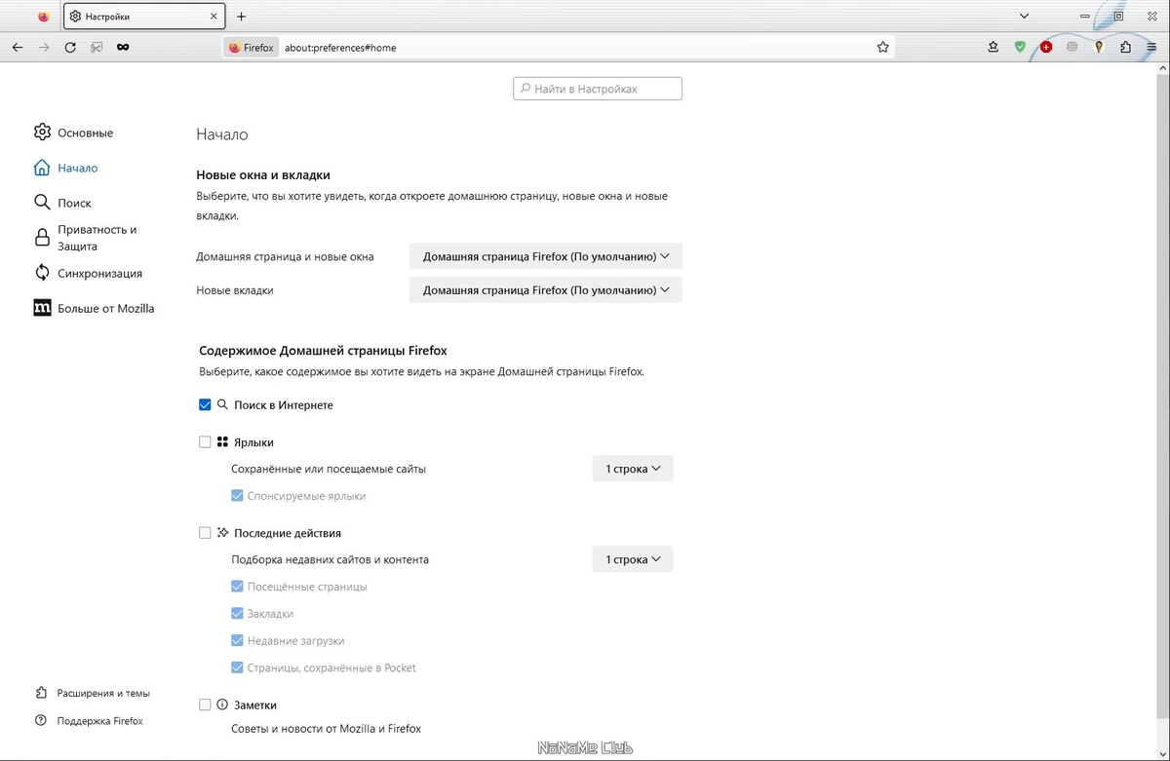Toggle the Закладки checkbox

tap(237, 614)
